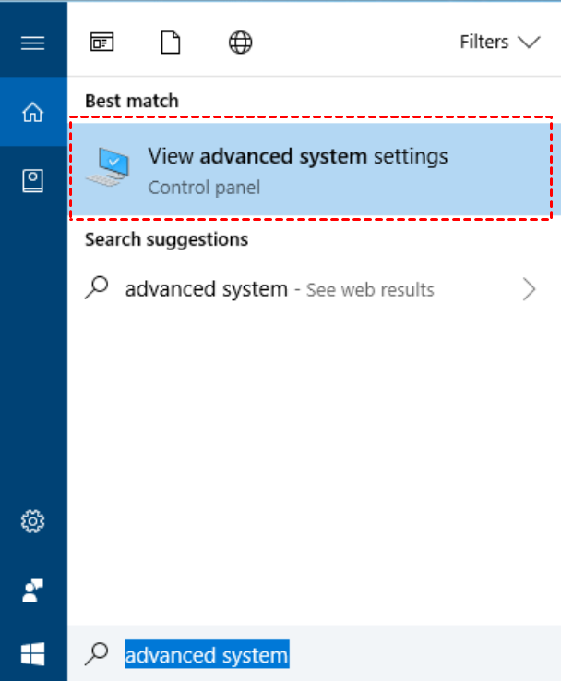Click the 'See web results' text
The image size is (561, 681).
point(369,290)
